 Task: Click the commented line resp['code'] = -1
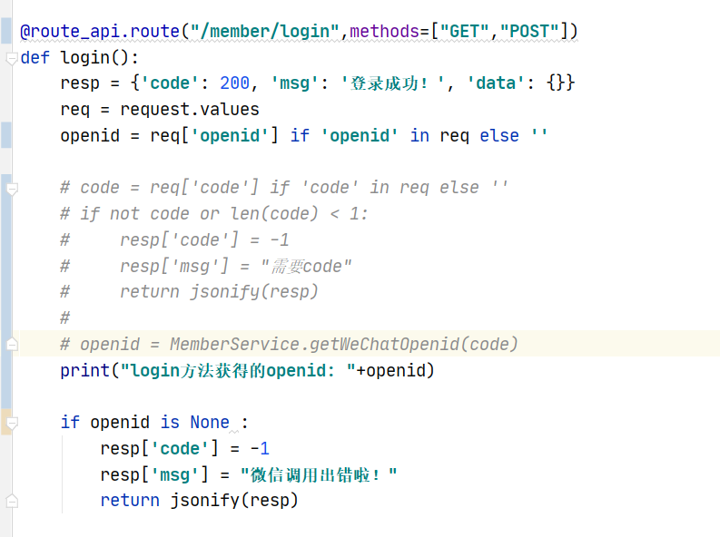pyautogui.click(x=174, y=239)
